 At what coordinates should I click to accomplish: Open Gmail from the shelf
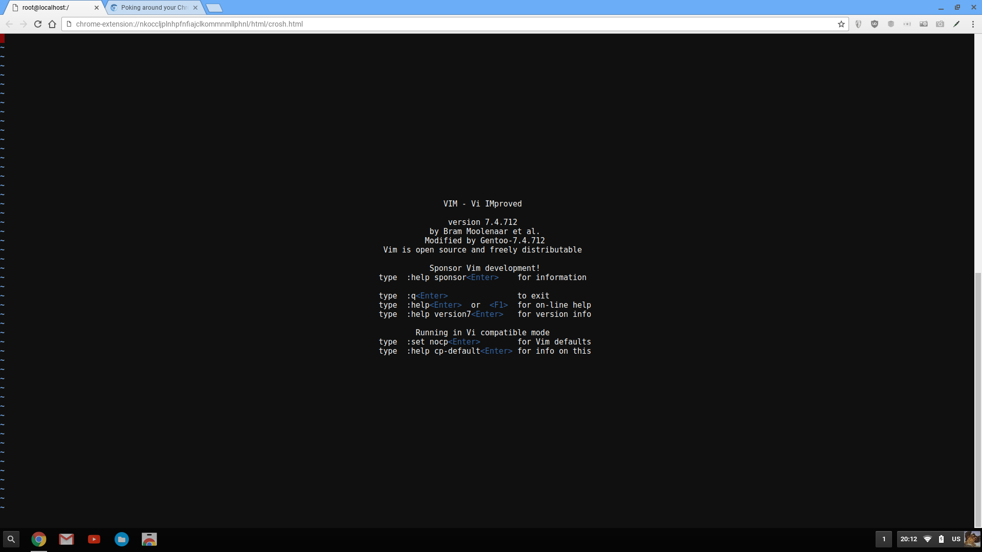click(66, 539)
